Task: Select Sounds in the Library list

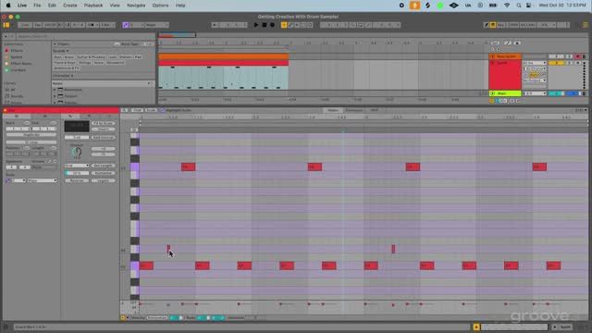Action: pos(17,96)
